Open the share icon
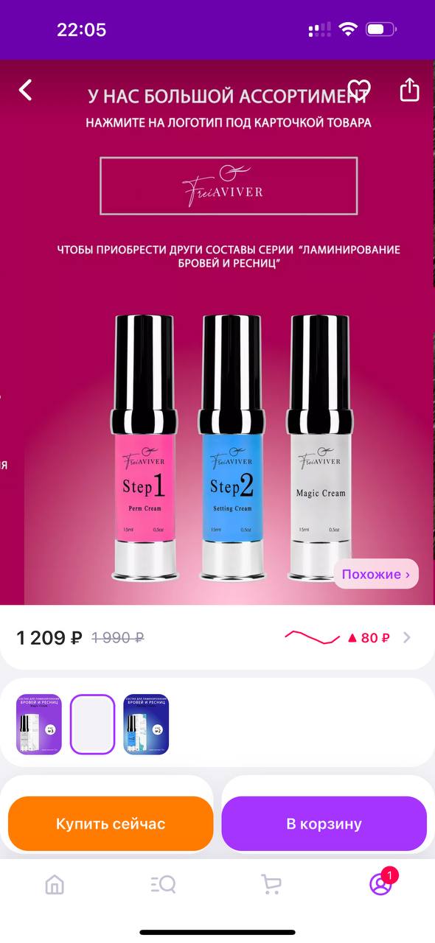 409,90
